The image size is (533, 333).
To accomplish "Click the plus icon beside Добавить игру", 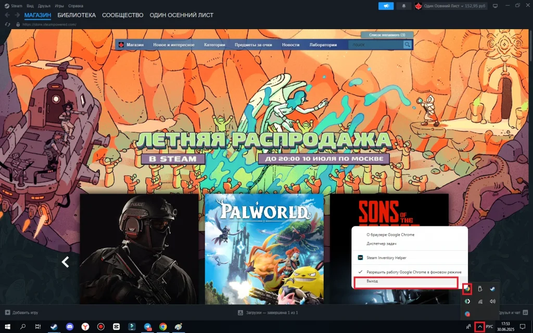I will pyautogui.click(x=7, y=312).
